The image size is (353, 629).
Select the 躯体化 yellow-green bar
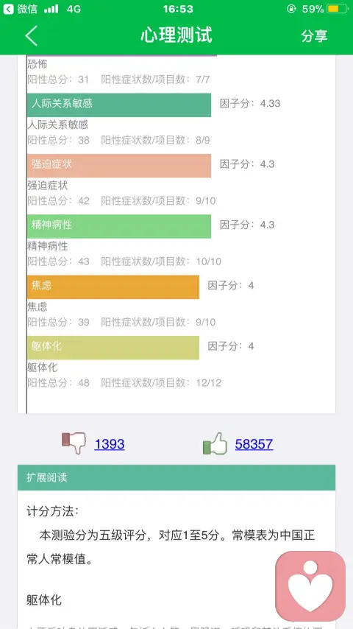(113, 348)
